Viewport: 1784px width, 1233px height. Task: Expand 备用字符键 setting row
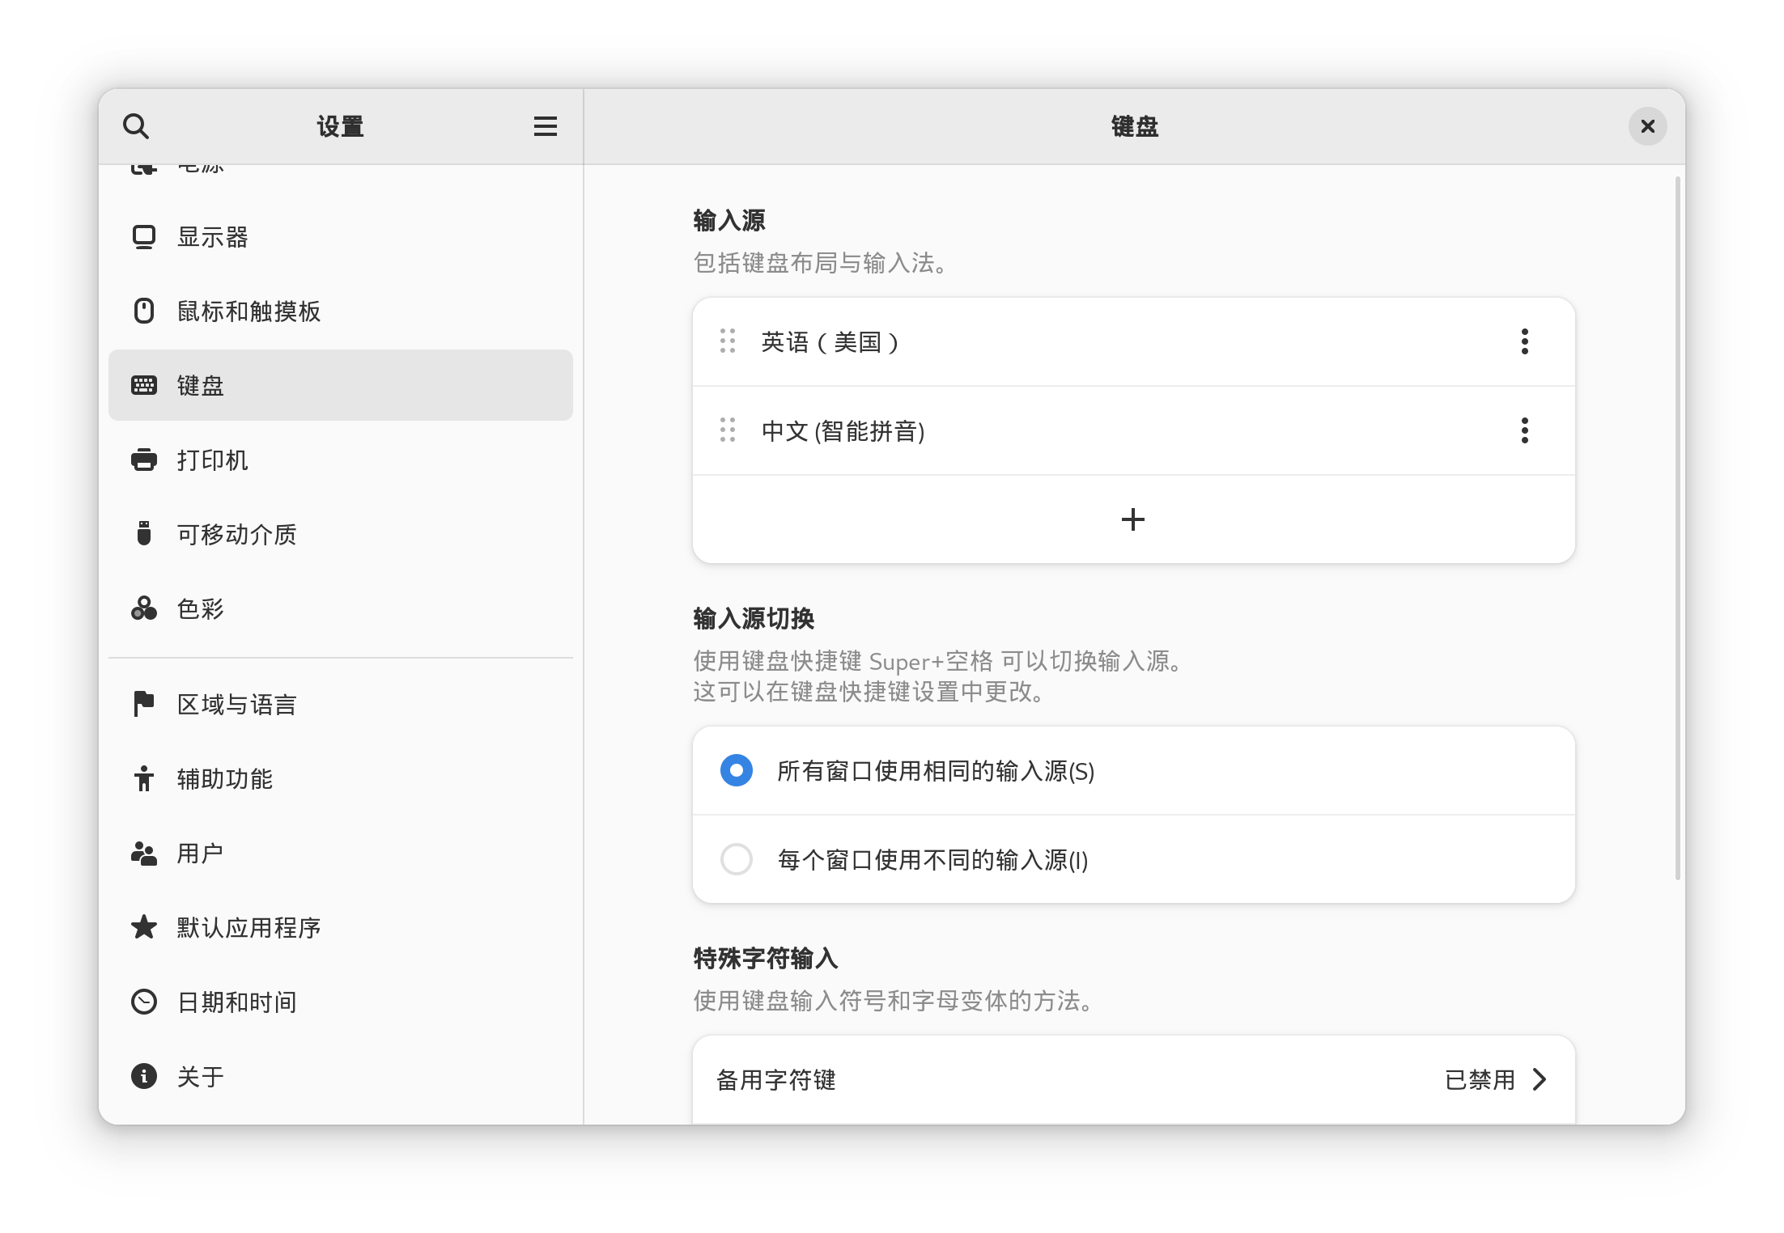pos(1133,1079)
